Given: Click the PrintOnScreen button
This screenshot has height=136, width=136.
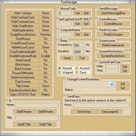Looking at the screenshot, I should click(x=113, y=35).
